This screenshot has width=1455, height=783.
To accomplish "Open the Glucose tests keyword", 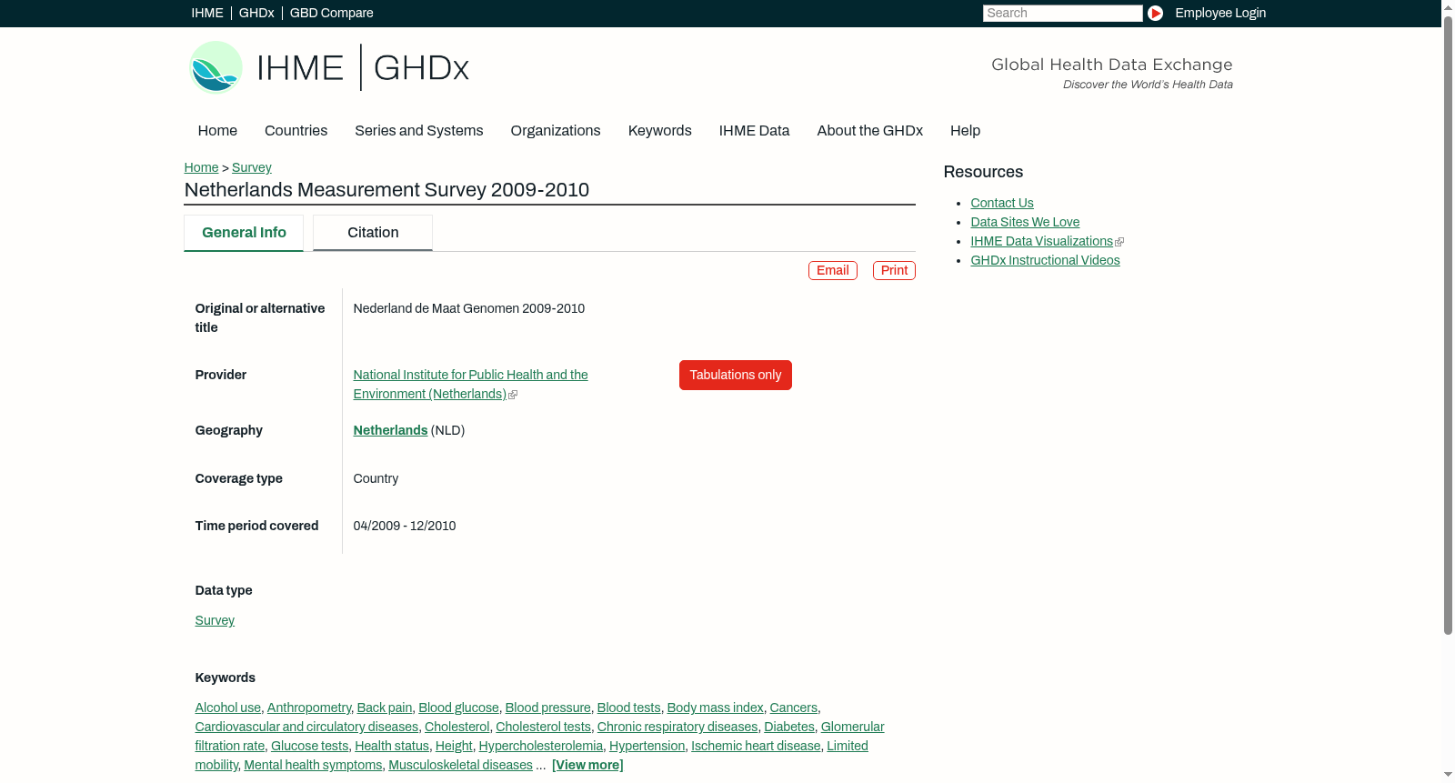I will [310, 746].
